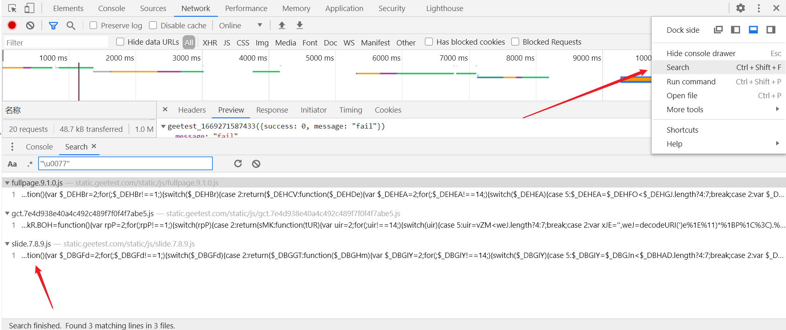The height and width of the screenshot is (330, 786).
Task: Refresh the search results
Action: click(238, 164)
